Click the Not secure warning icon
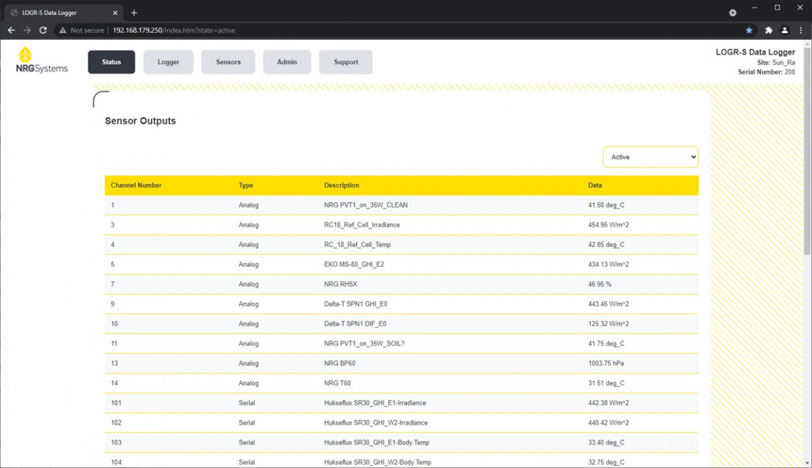The image size is (812, 468). pyautogui.click(x=62, y=30)
